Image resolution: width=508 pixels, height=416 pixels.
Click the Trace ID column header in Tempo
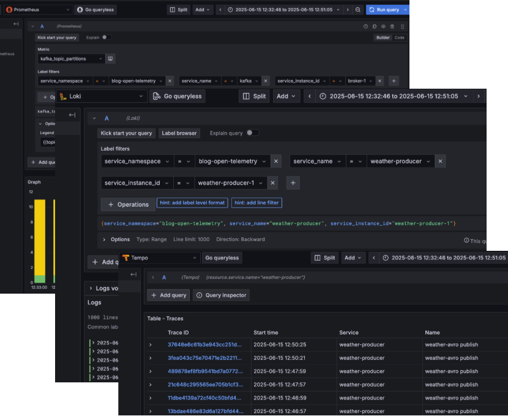click(x=178, y=332)
